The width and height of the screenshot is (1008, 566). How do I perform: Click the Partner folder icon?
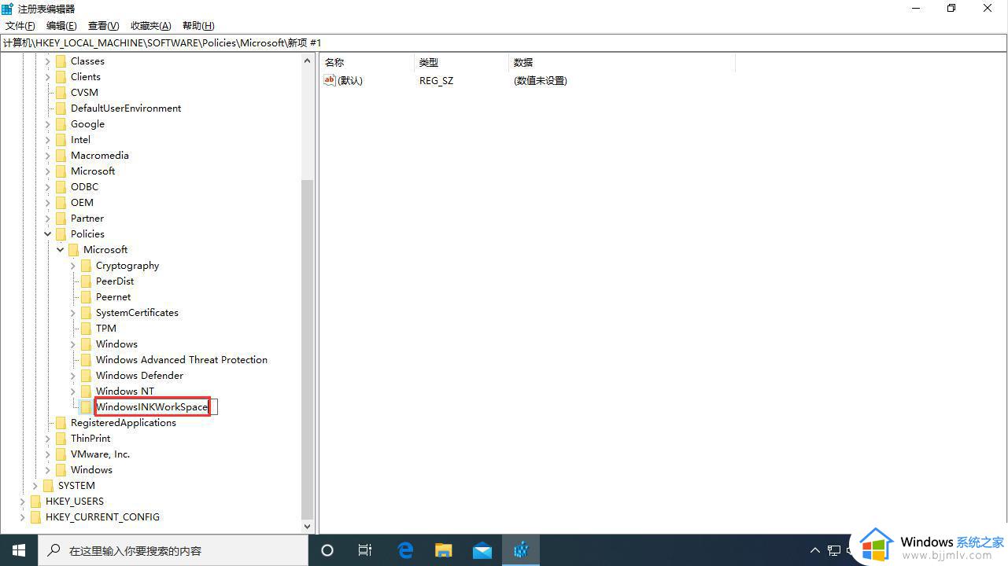tap(61, 219)
